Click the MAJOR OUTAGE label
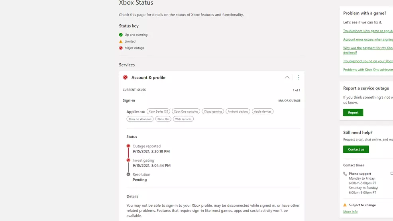Viewport: 393px width, 221px height. coord(289,101)
